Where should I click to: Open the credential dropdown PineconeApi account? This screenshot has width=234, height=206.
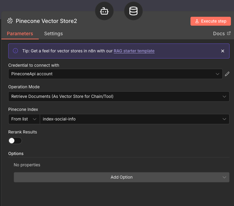click(115, 74)
